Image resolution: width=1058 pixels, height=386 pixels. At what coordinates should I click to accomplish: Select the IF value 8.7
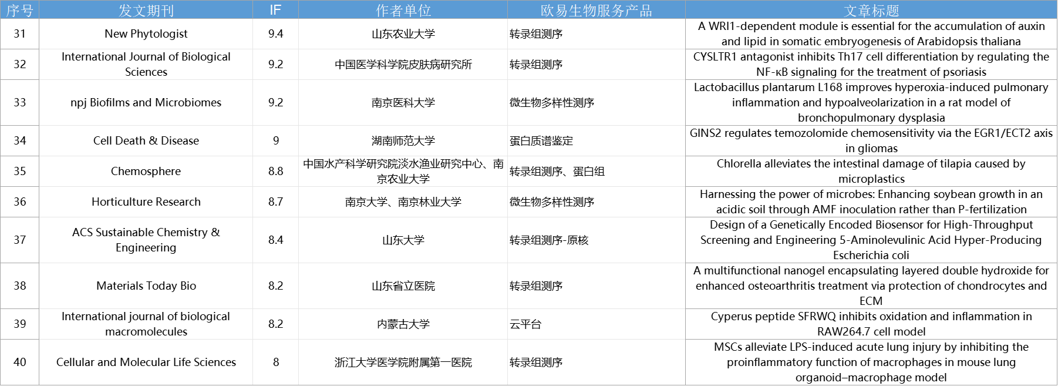click(x=276, y=202)
